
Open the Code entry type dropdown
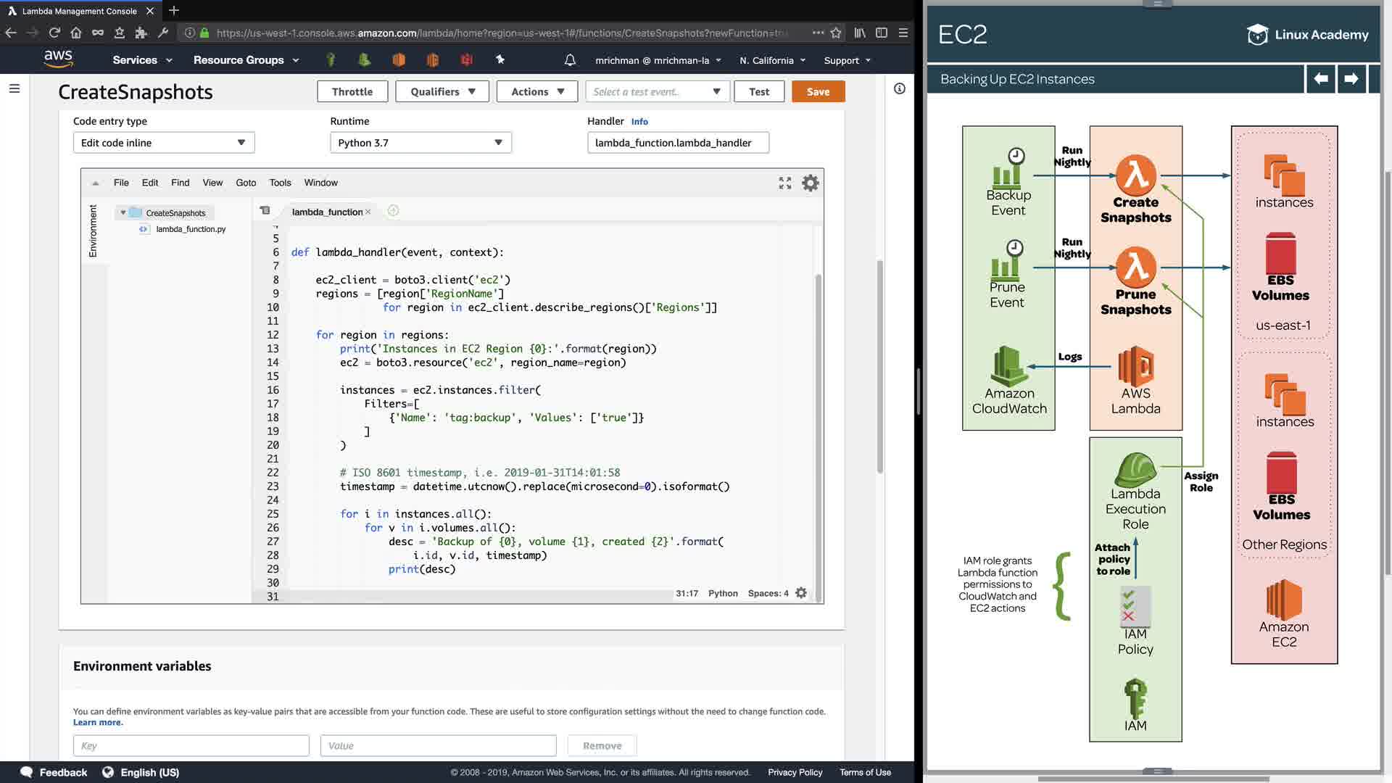point(164,143)
